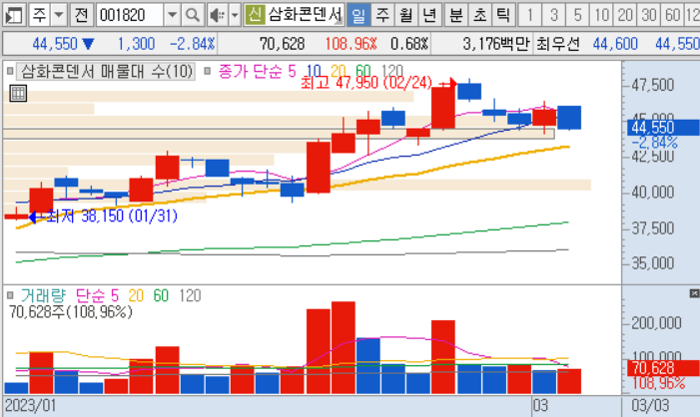
Task: Click the grid table icon on the chart
Action: tap(18, 93)
